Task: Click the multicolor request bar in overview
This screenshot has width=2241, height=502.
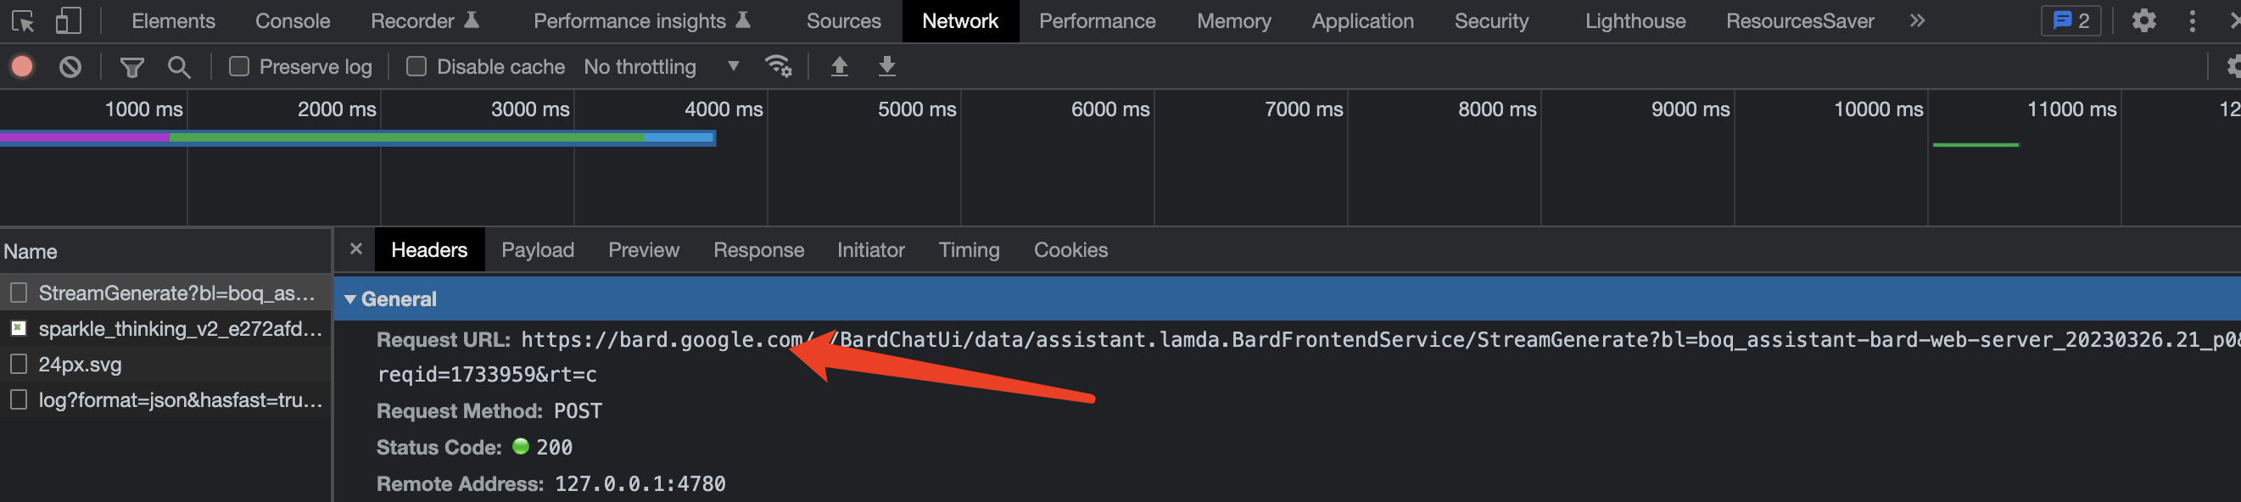Action: [x=358, y=137]
